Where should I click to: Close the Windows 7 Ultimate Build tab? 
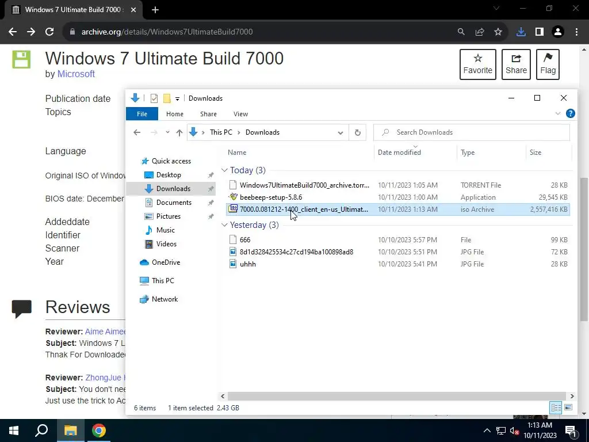point(133,10)
